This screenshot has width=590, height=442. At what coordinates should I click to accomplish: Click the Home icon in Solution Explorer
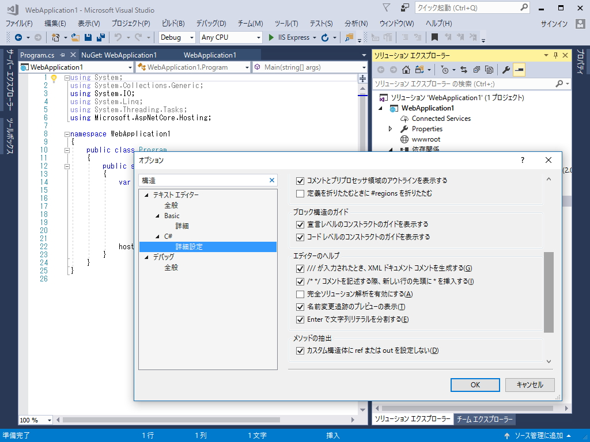(406, 70)
